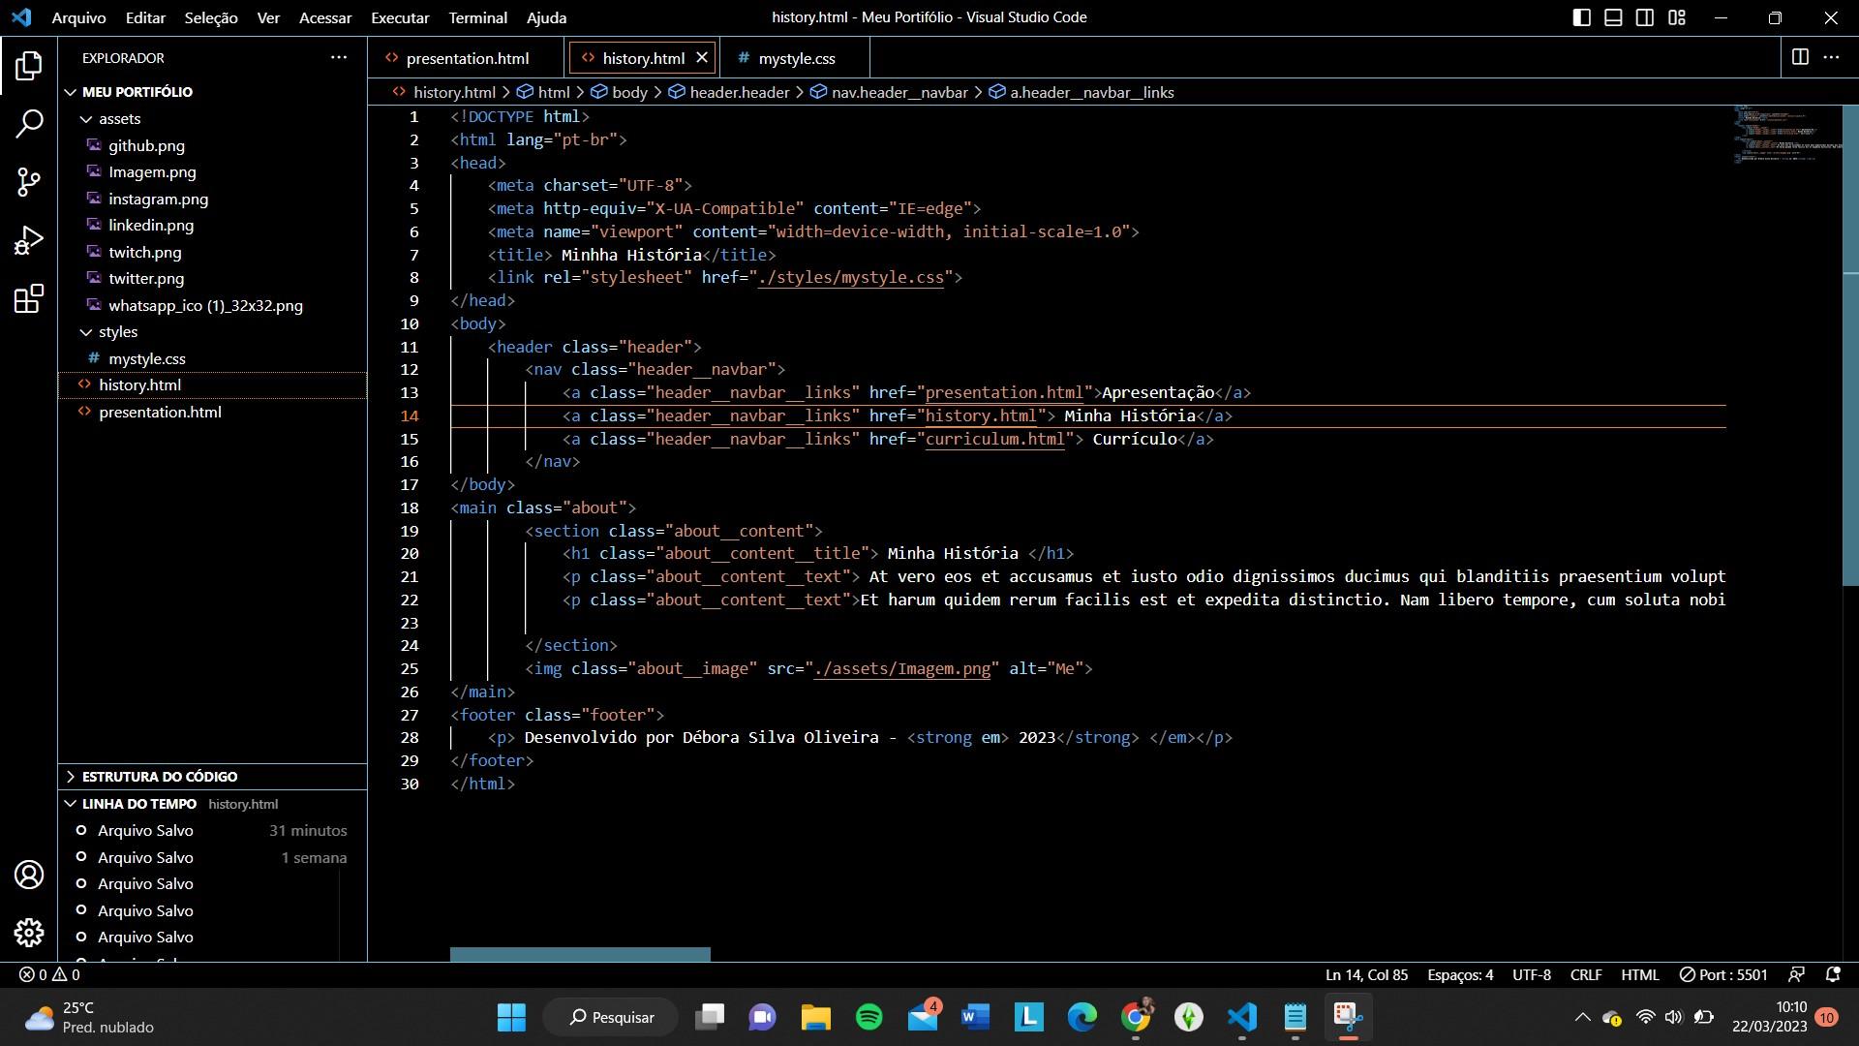Click the taskbar Pesquisar search box
The width and height of the screenshot is (1859, 1046).
[611, 1017]
